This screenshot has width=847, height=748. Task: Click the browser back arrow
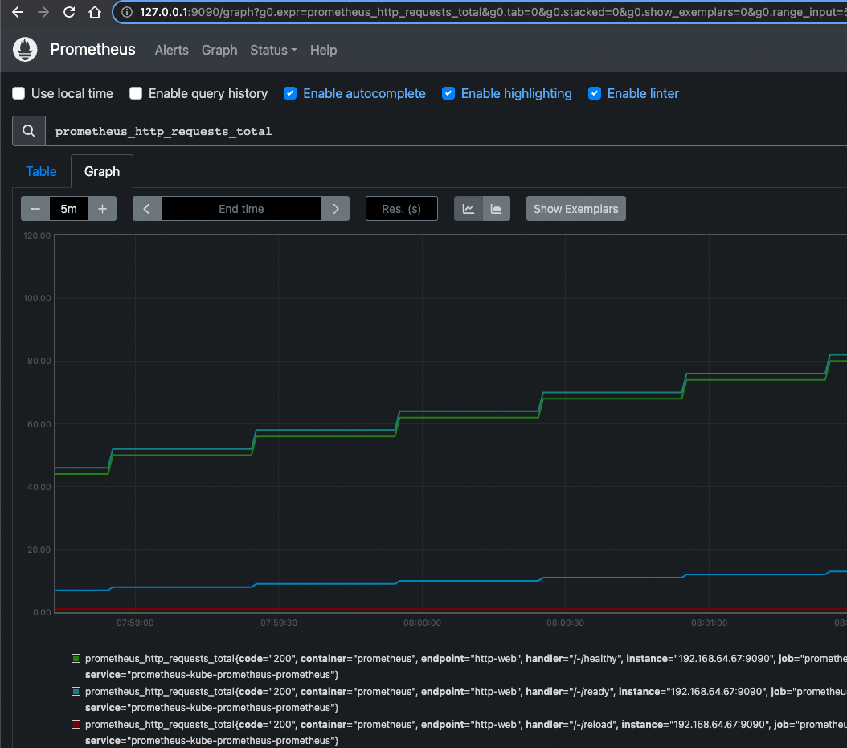tap(18, 12)
